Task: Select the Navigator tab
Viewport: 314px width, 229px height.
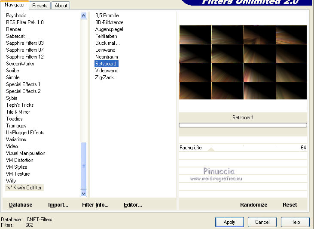Action: click(x=15, y=5)
